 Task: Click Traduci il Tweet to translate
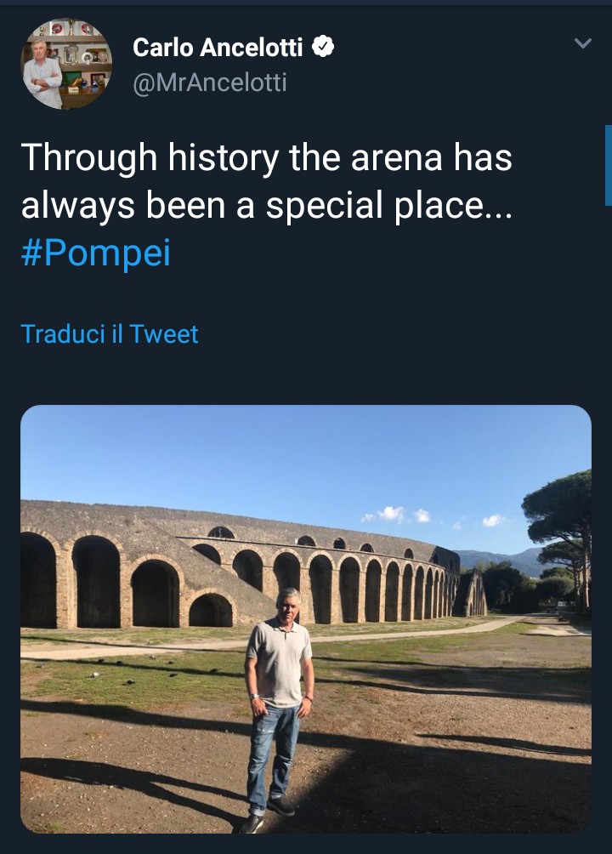pyautogui.click(x=109, y=333)
